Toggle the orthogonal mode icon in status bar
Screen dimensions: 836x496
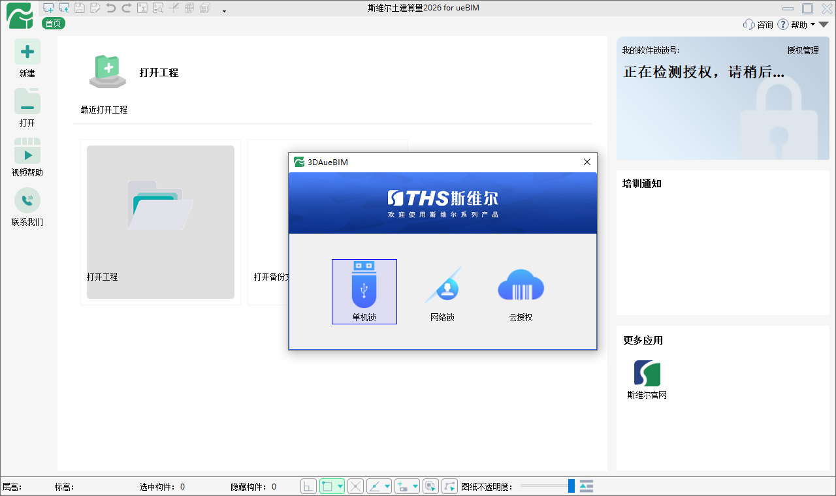pos(308,486)
